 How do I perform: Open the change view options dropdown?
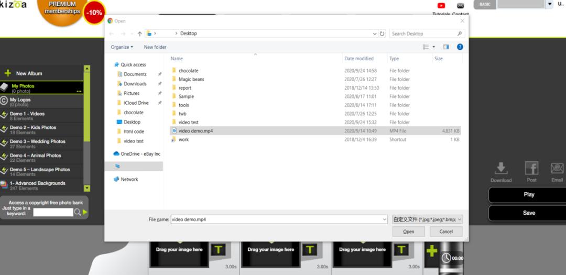click(434, 47)
